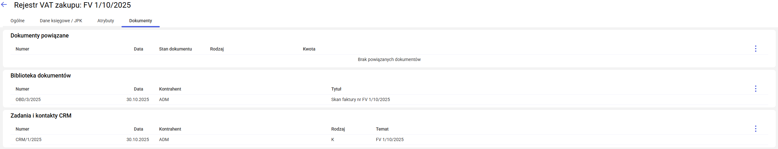Click Rodzaj header in Dokumenty powiązane
778x149 pixels.
pos(217,49)
